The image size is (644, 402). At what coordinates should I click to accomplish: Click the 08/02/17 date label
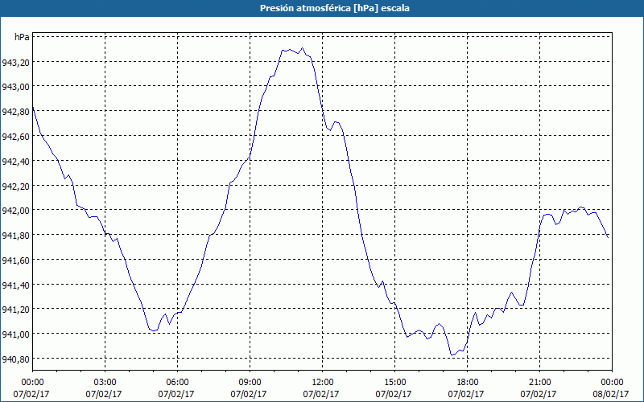pyautogui.click(x=611, y=394)
